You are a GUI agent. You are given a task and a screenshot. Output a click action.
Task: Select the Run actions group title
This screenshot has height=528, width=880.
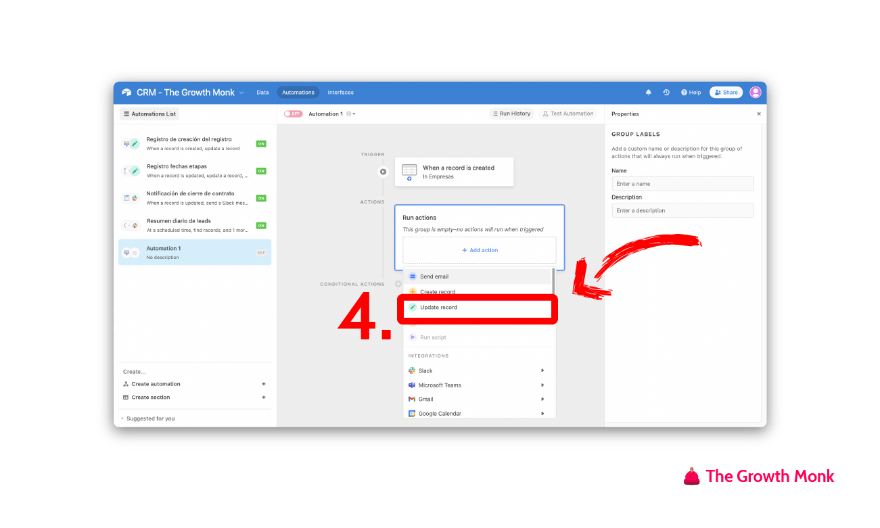click(419, 218)
